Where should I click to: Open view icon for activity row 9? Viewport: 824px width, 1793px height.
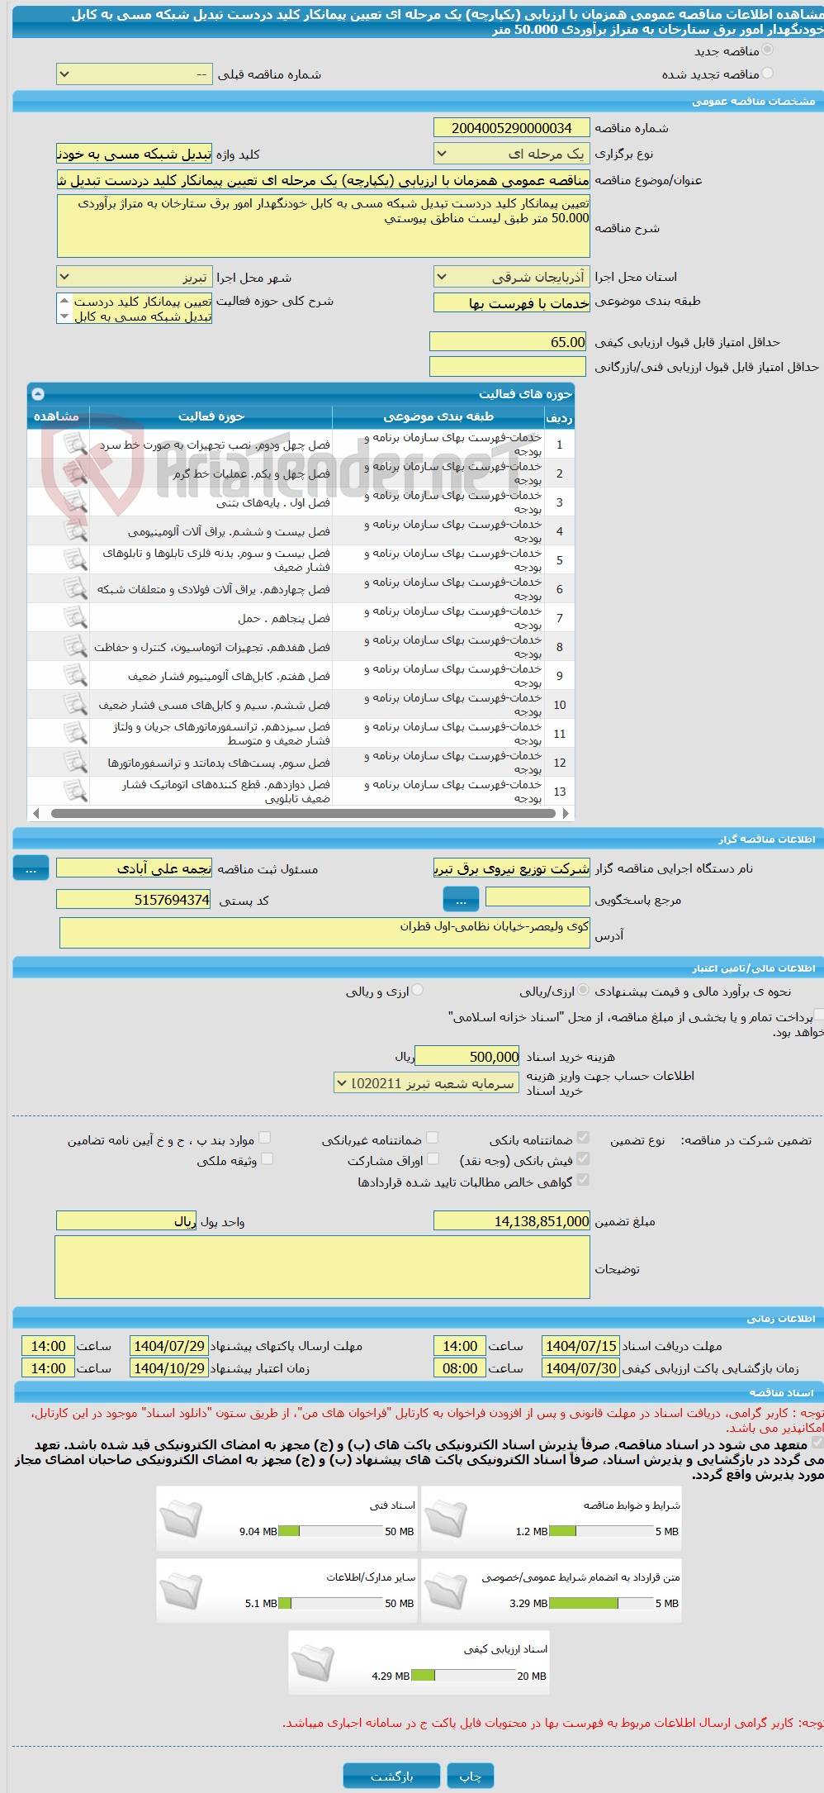point(75,676)
